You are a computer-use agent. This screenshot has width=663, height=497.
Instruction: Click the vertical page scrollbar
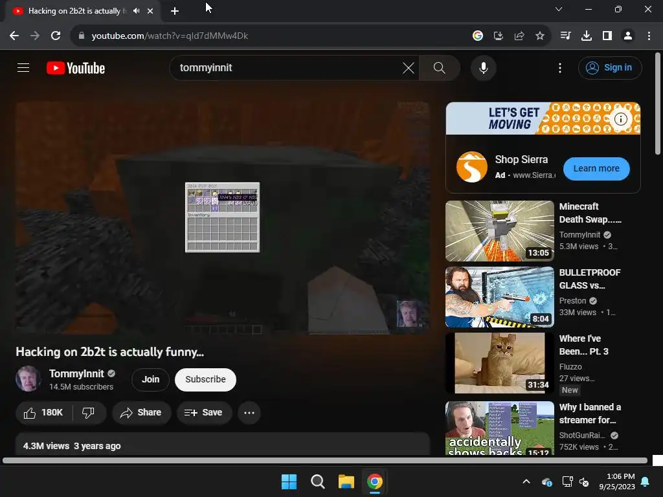(x=658, y=104)
